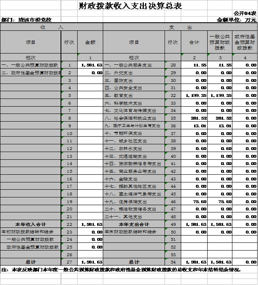Select the 一、一般公共服务支出 cell
Screen dimensions: 258x285
[134, 65]
